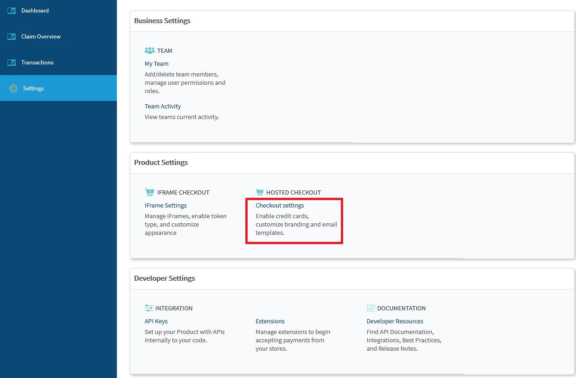Select Transactions in the sidebar
This screenshot has height=378, width=576.
point(37,63)
